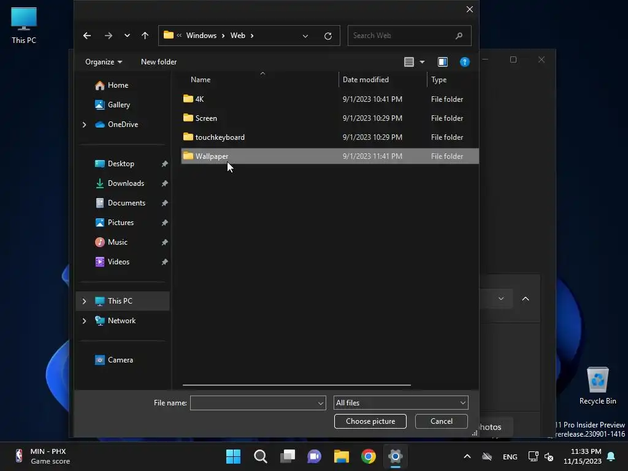
Task: Collapse the section chevron in Settings window
Action: (526, 299)
